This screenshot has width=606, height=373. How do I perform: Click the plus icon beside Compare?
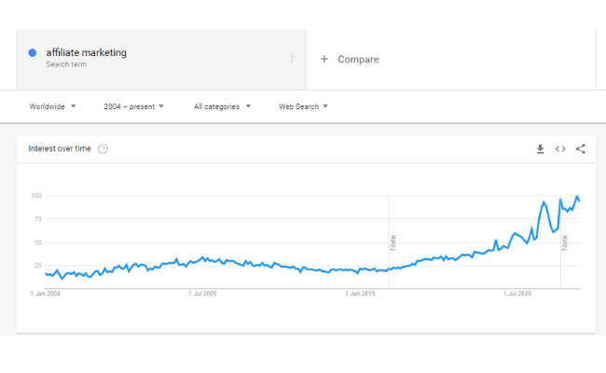324,59
